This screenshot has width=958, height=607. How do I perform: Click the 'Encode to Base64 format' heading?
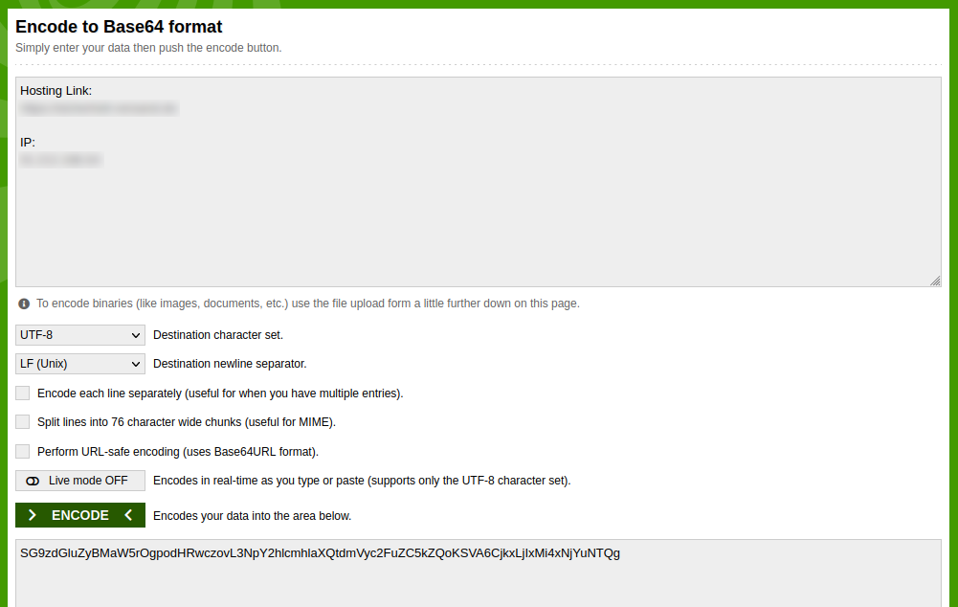point(119,27)
